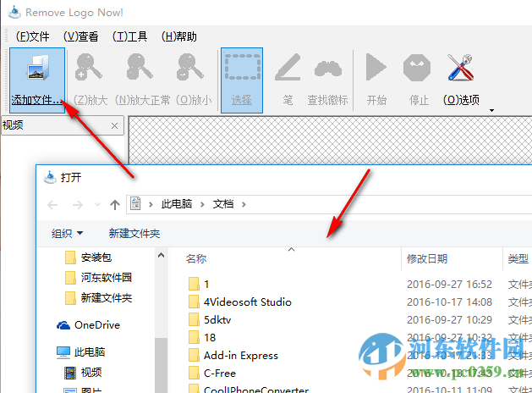Sort by the 名称 column header
Viewport: 532px width, 393px height.
click(196, 259)
